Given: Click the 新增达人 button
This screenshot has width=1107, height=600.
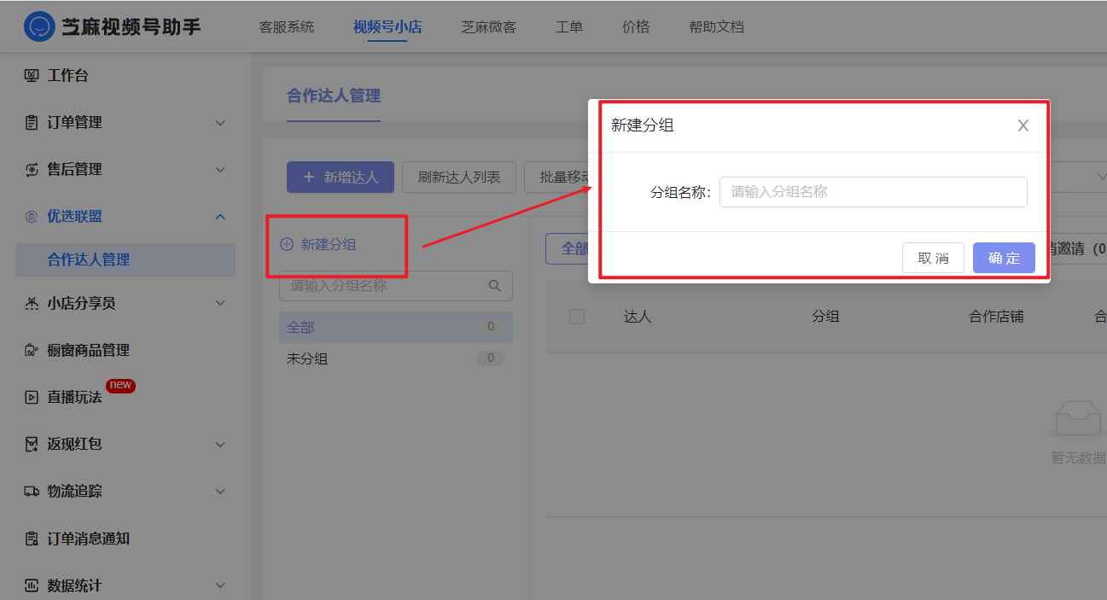Looking at the screenshot, I should [x=341, y=178].
